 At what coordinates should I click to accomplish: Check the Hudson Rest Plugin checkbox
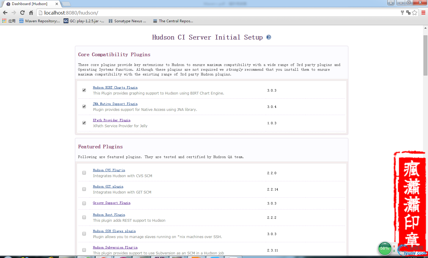[x=84, y=217]
